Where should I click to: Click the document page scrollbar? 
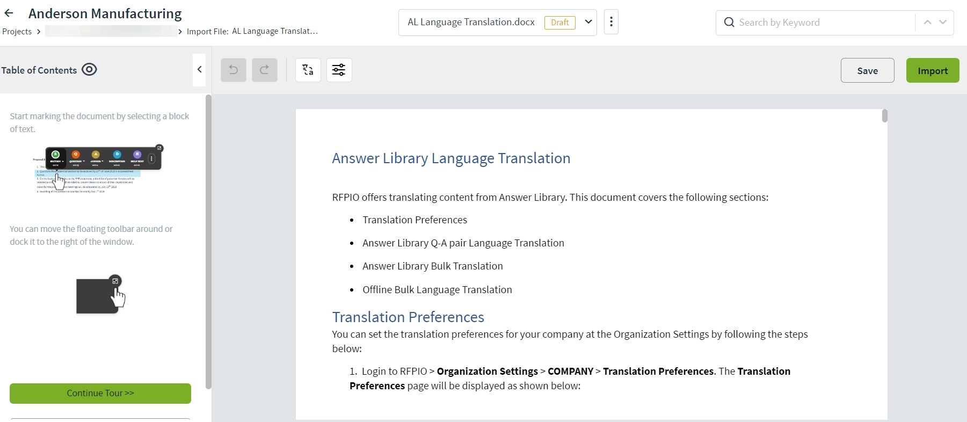(885, 116)
